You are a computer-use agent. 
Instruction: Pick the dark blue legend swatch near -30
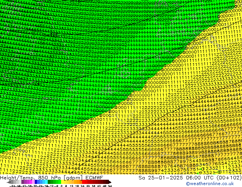tap(36, 182)
